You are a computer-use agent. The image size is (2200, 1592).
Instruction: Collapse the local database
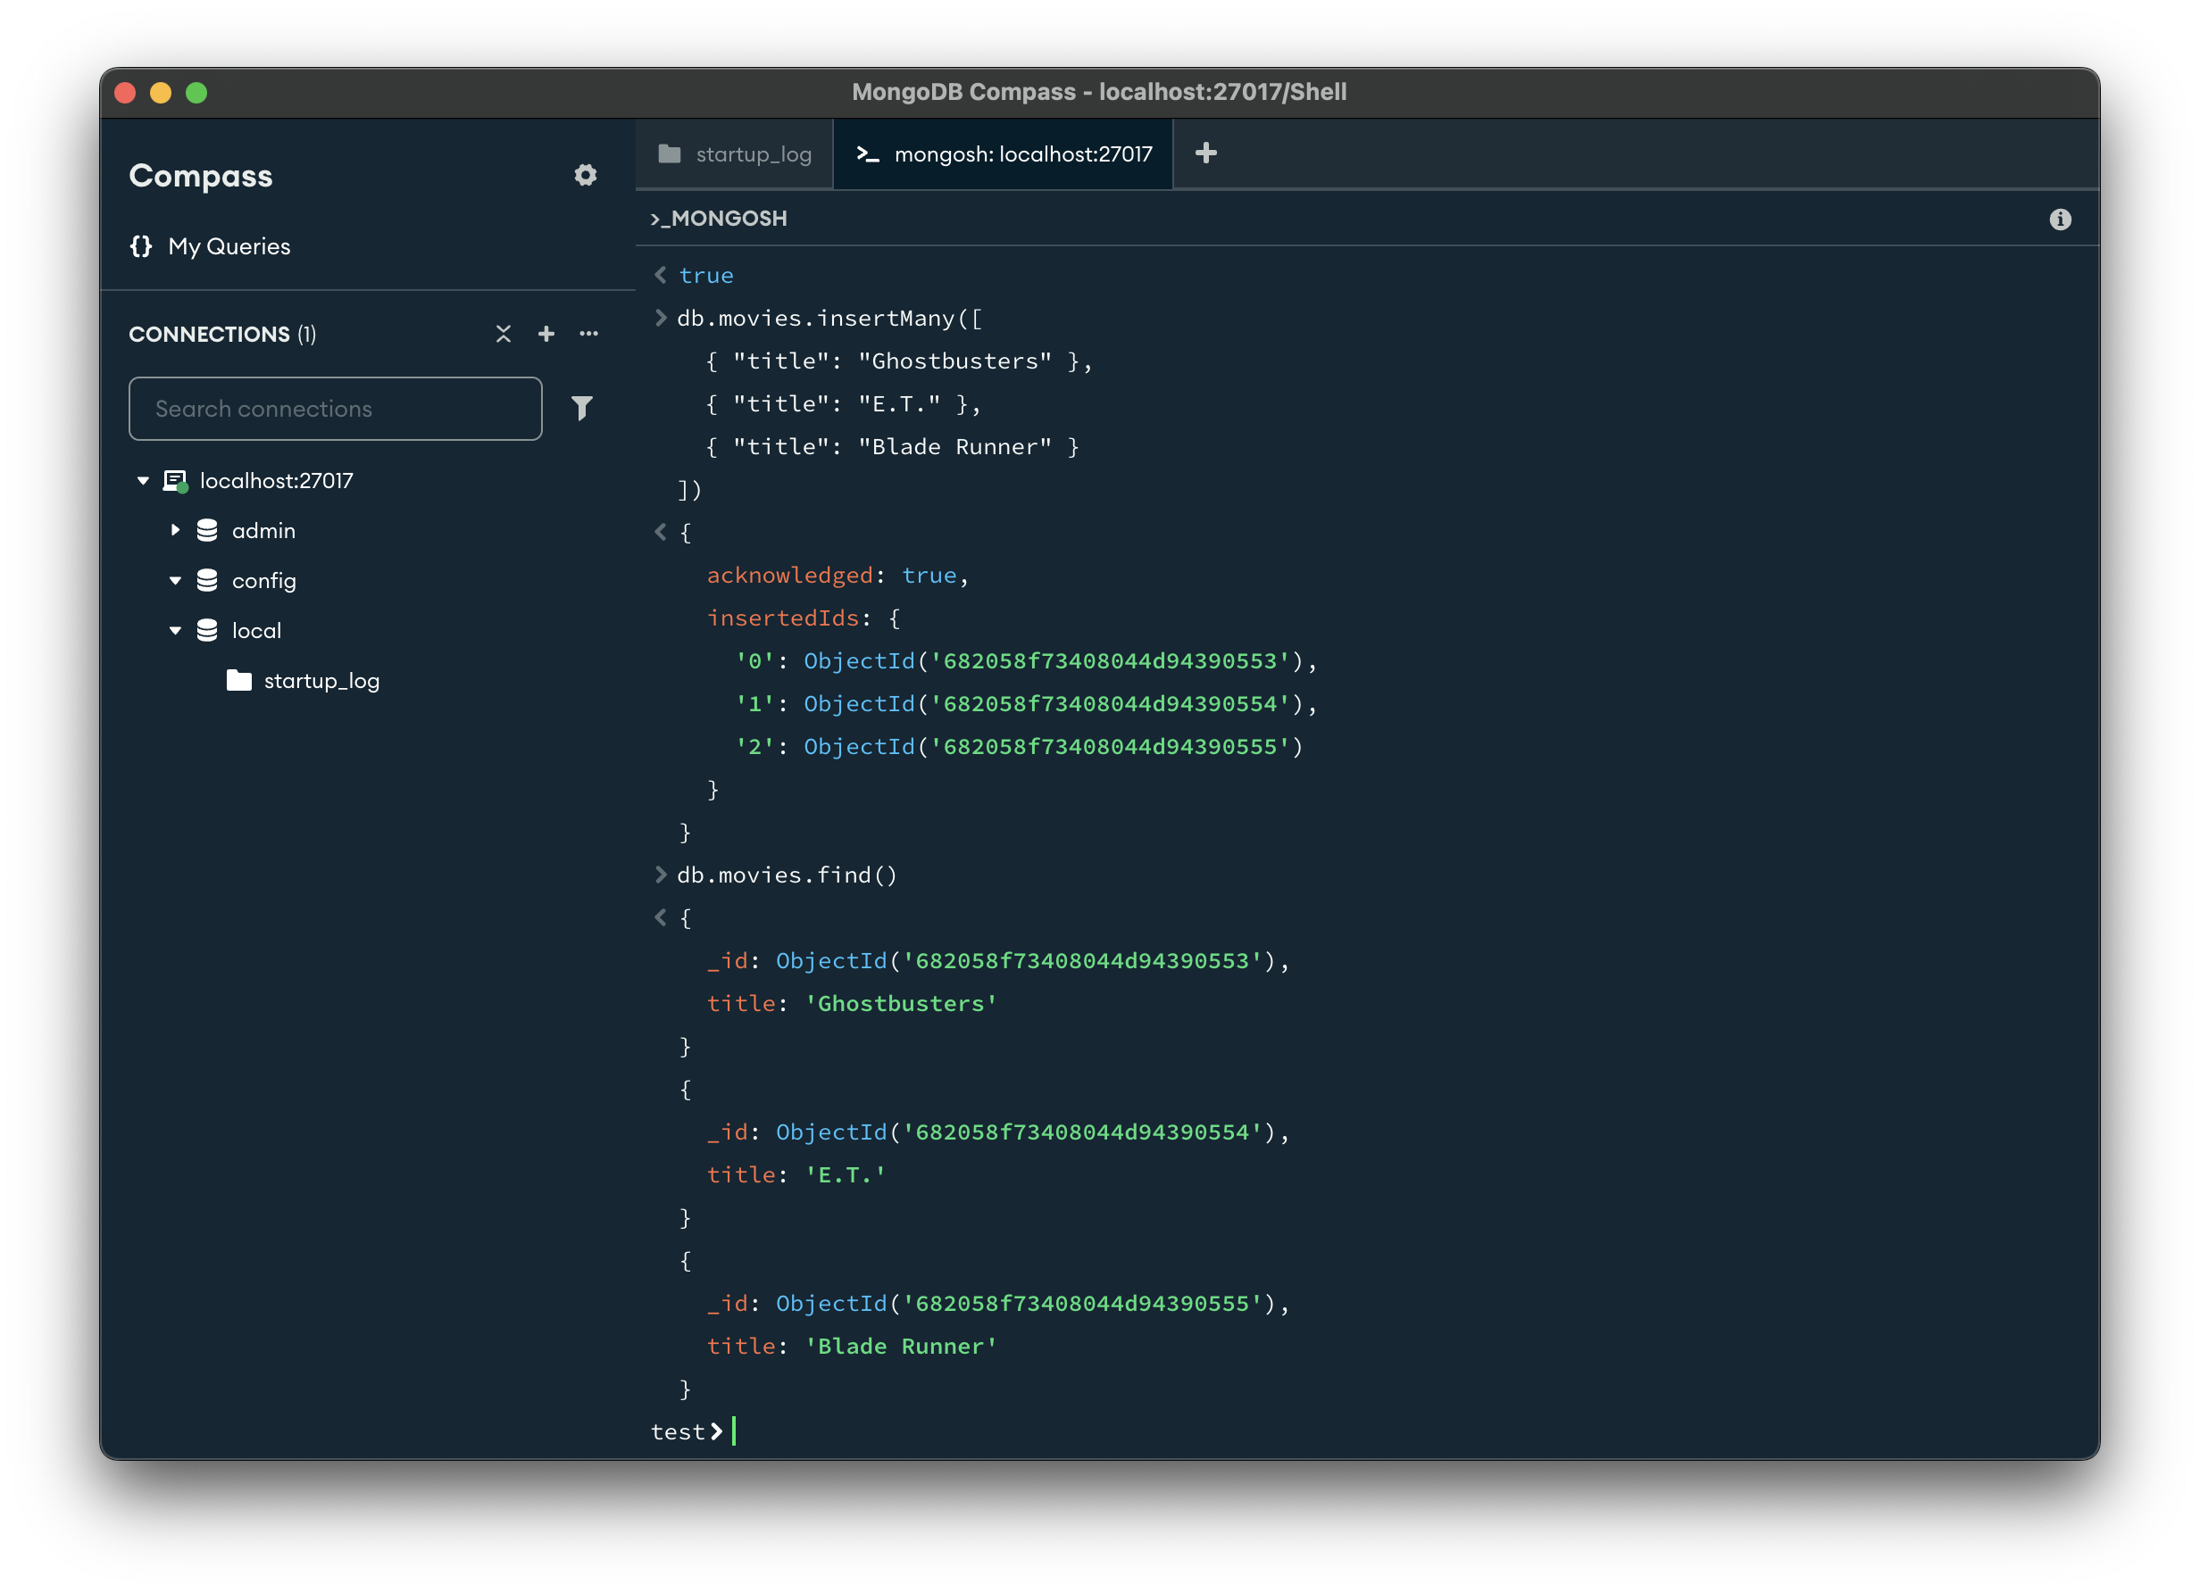pyautogui.click(x=176, y=630)
